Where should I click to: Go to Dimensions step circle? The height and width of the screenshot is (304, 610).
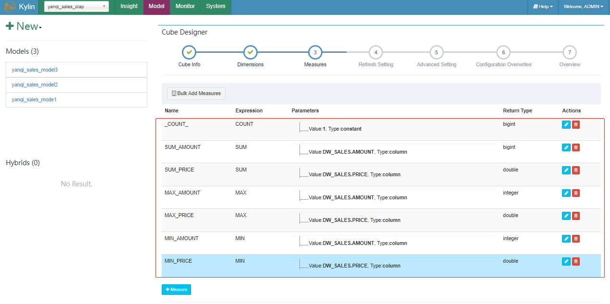tap(251, 52)
